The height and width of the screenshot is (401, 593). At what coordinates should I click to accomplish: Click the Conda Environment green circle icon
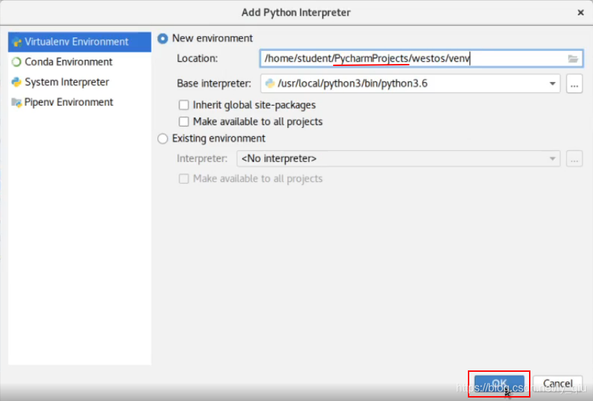coord(16,62)
